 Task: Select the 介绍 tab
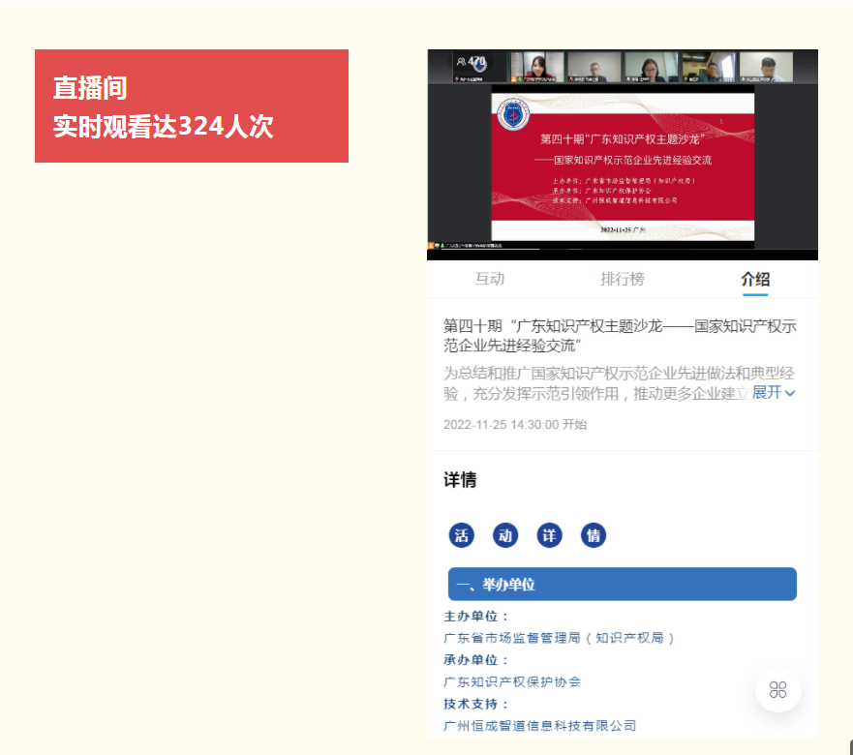[755, 279]
